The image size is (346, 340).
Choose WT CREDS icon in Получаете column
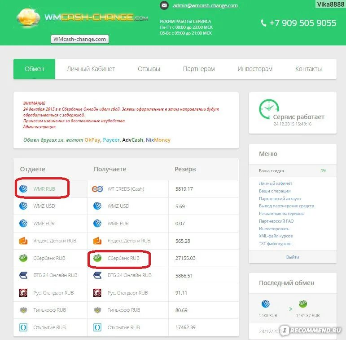click(97, 189)
